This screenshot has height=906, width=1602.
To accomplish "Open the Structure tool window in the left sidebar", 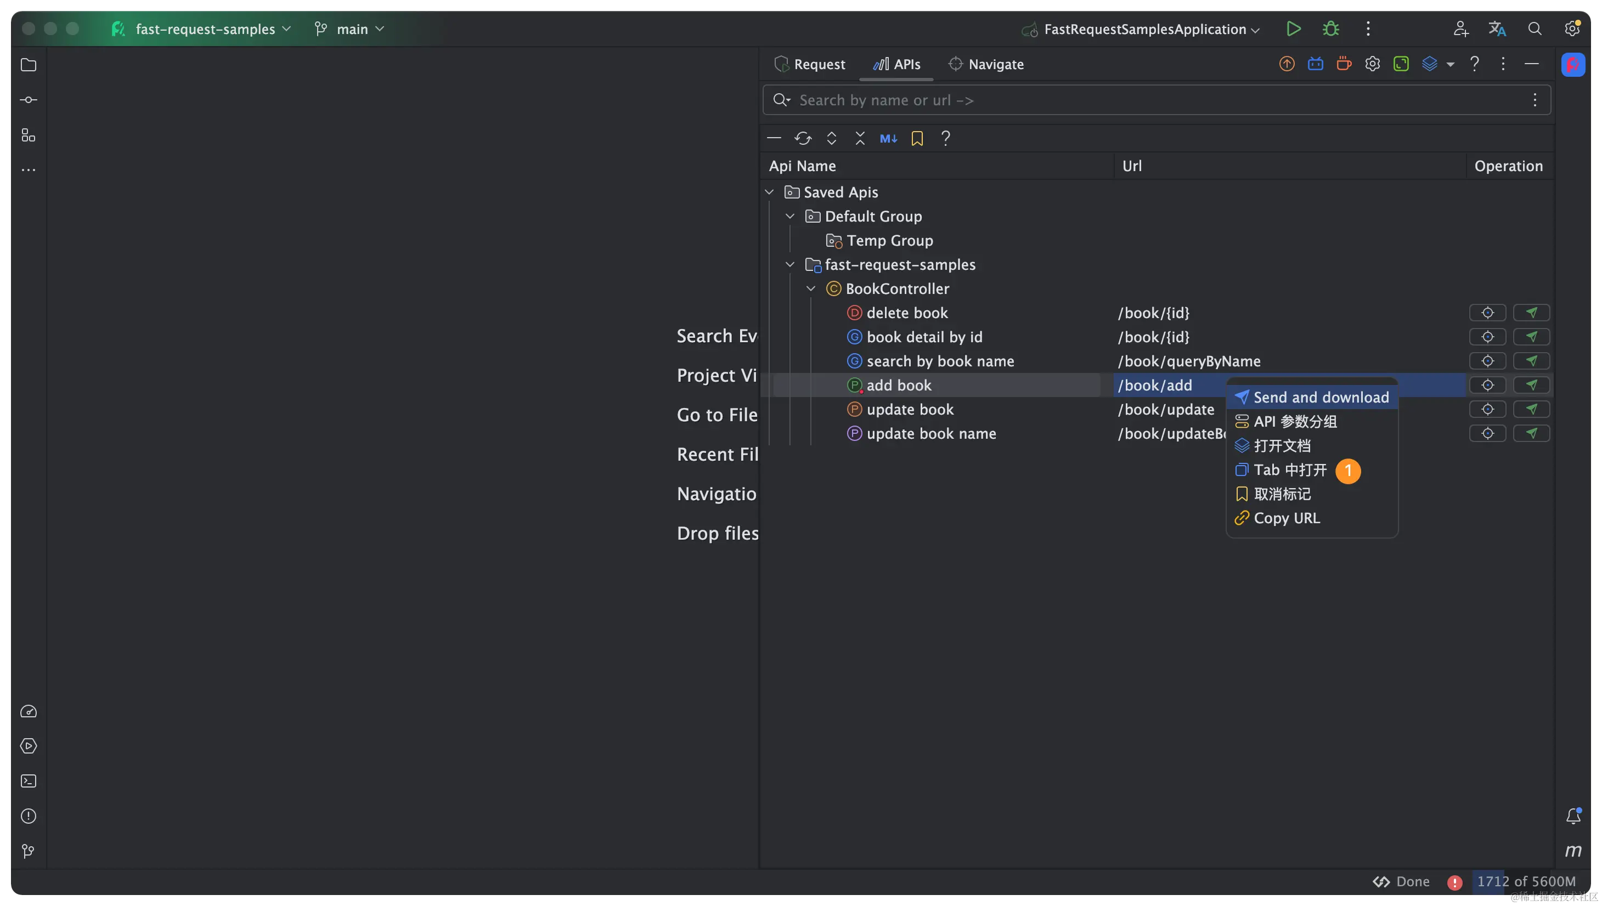I will pos(29,135).
